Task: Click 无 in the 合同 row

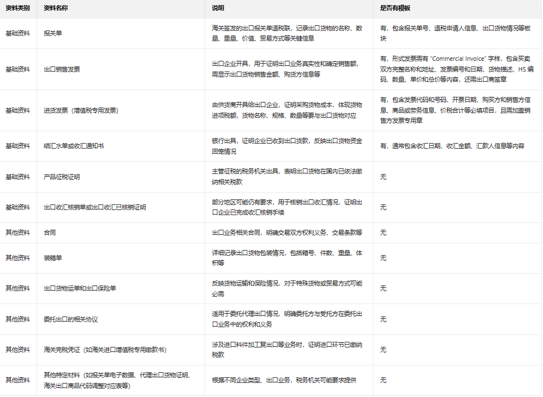Action: (x=383, y=233)
